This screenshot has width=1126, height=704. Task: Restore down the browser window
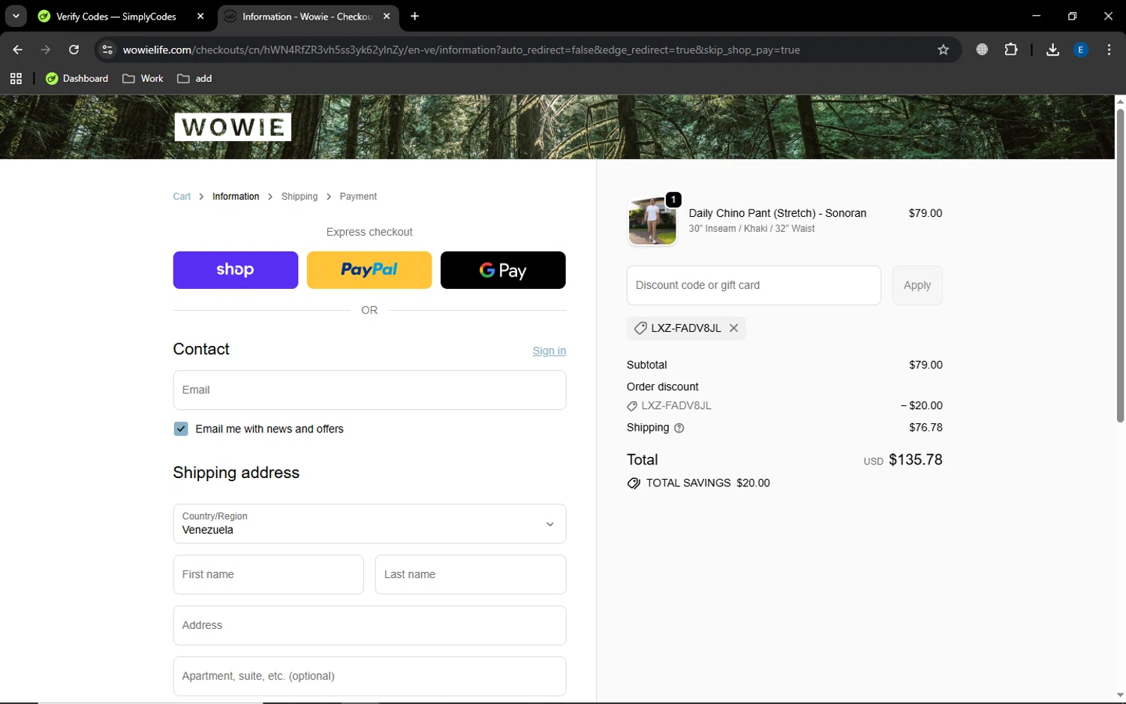(x=1072, y=16)
